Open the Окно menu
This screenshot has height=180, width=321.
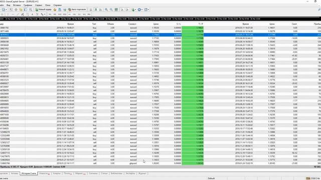pos(48,5)
